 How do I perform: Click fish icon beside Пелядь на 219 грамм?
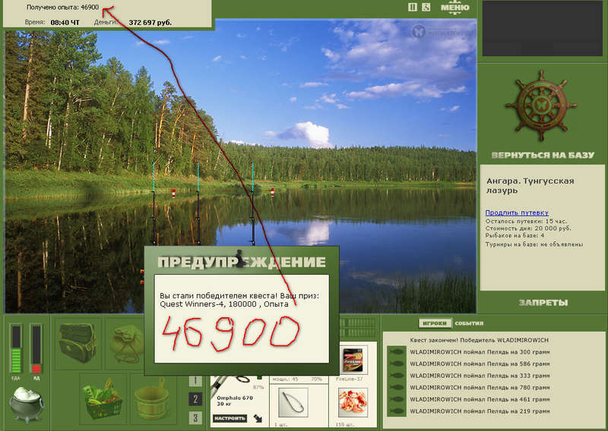396,411
